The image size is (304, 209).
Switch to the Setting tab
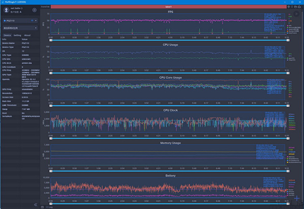pyautogui.click(x=17, y=35)
